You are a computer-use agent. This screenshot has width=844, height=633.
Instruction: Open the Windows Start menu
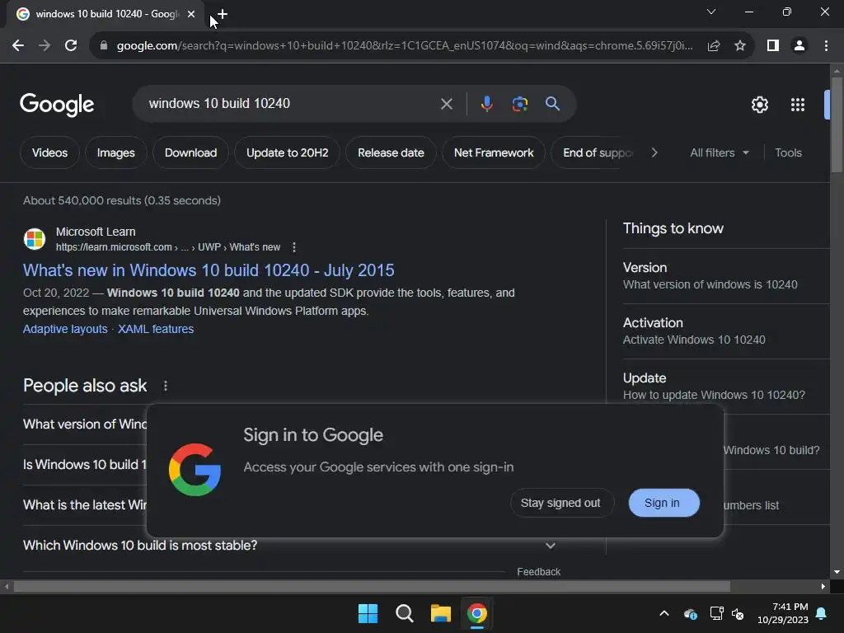[368, 613]
